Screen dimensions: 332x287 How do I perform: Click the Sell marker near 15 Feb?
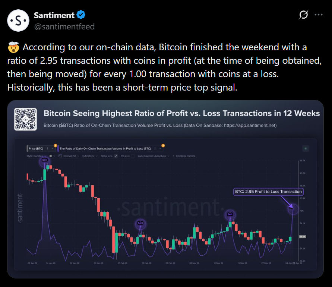point(140,223)
